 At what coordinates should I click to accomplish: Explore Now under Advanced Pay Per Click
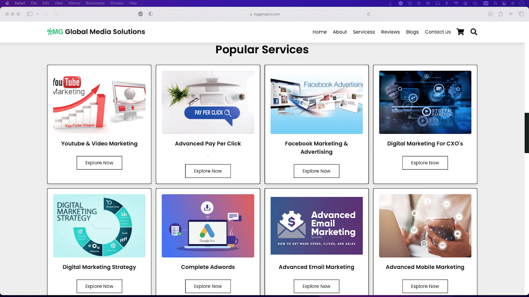[208, 171]
